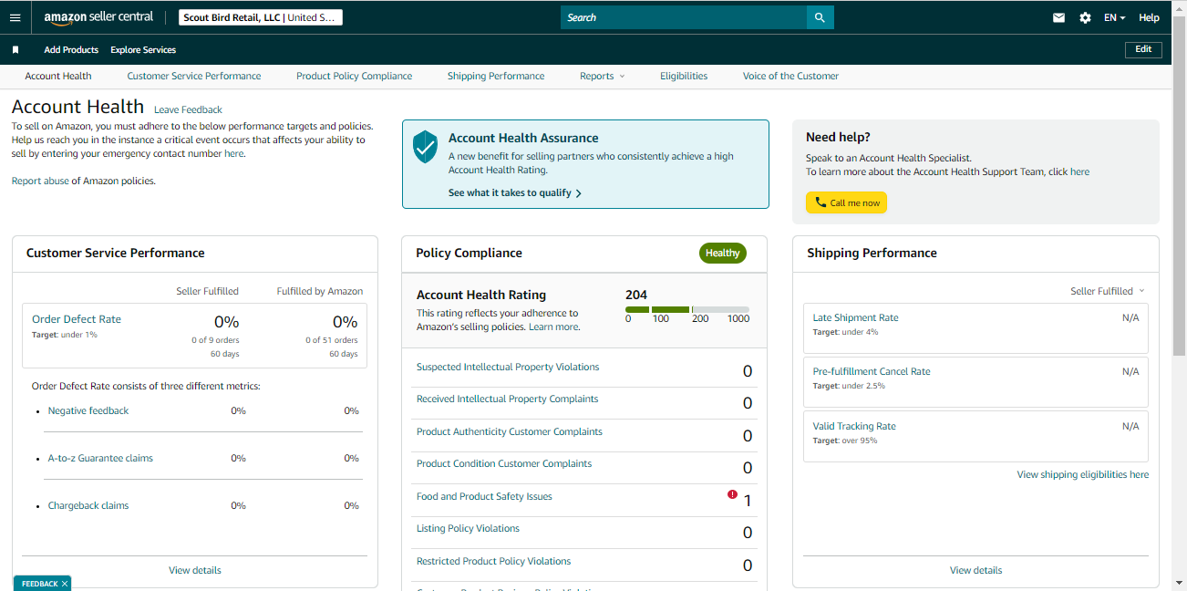Open Product Condition Customer Complaints
Screen dimensions: 1187x591
pos(504,463)
